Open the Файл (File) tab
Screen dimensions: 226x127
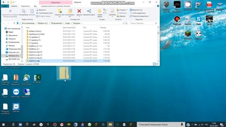point(5,6)
